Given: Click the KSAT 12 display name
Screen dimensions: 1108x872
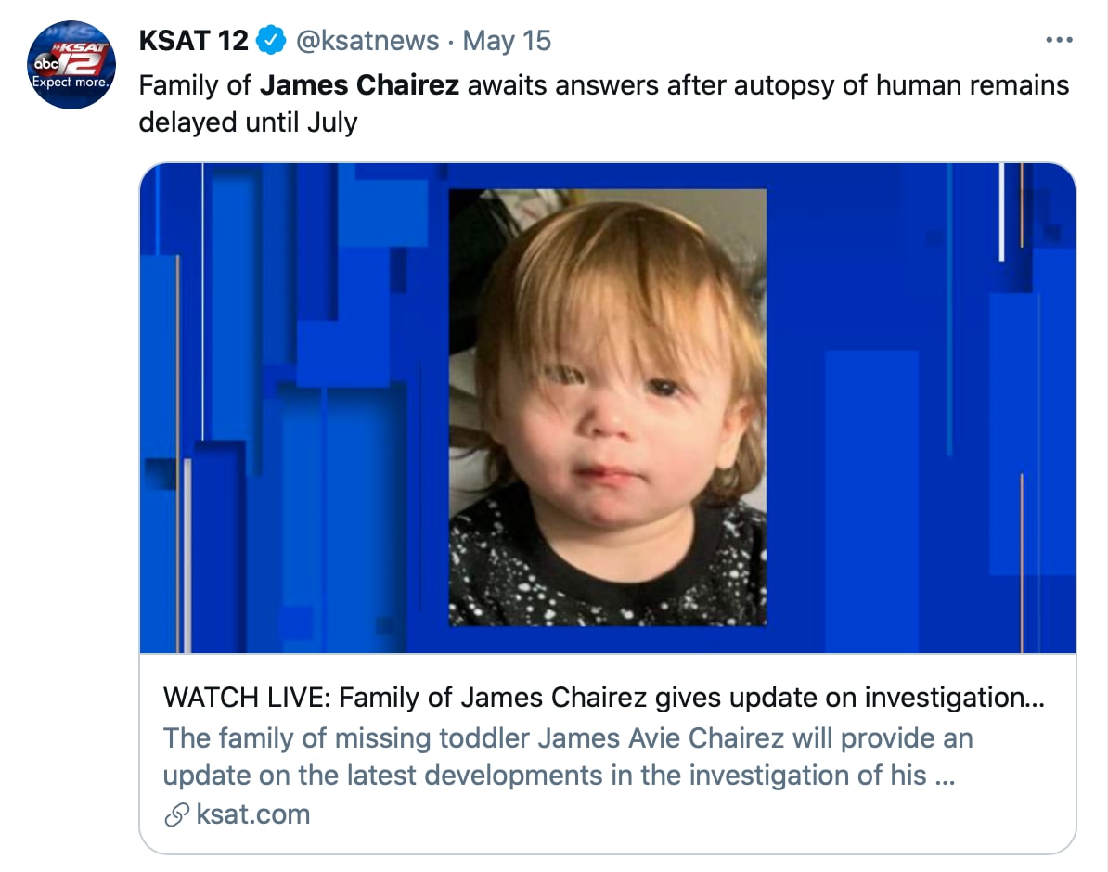Looking at the screenshot, I should [193, 41].
